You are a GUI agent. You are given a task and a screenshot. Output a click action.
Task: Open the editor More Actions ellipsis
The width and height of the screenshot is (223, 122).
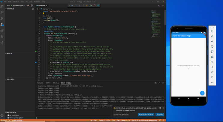pos(163,5)
